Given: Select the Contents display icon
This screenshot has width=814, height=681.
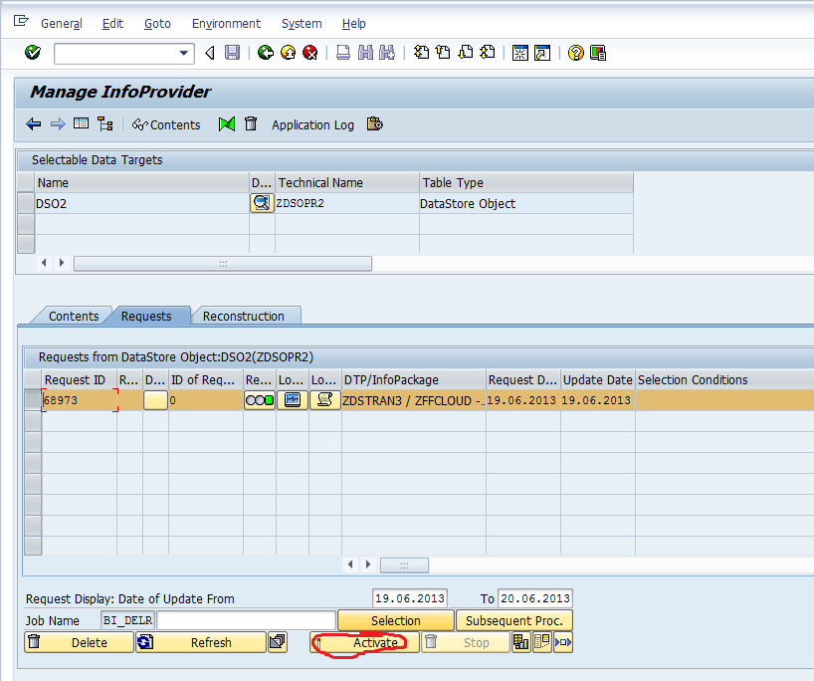Looking at the screenshot, I should click(x=165, y=124).
